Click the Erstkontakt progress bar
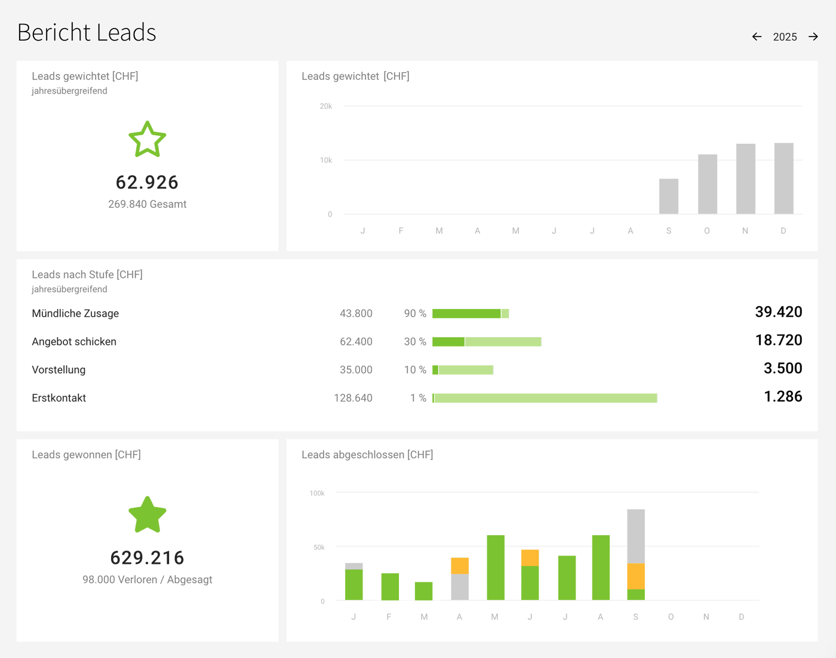The height and width of the screenshot is (658, 836). click(544, 397)
